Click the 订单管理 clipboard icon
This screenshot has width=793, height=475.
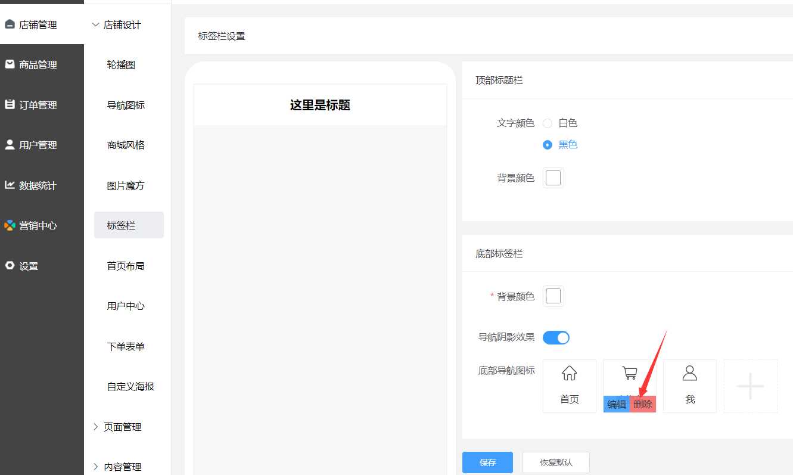[10, 104]
